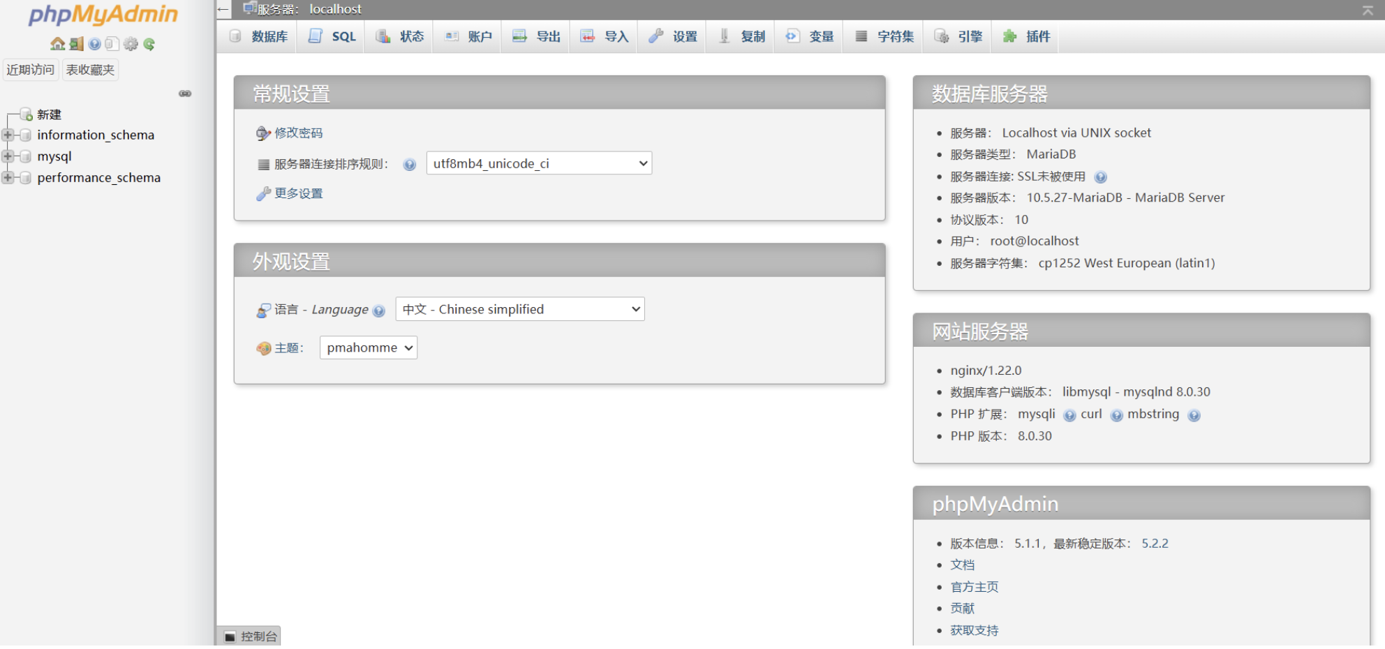Screen dimensions: 1385x649
Task: Click the 修改密码 change password link
Action: point(298,133)
